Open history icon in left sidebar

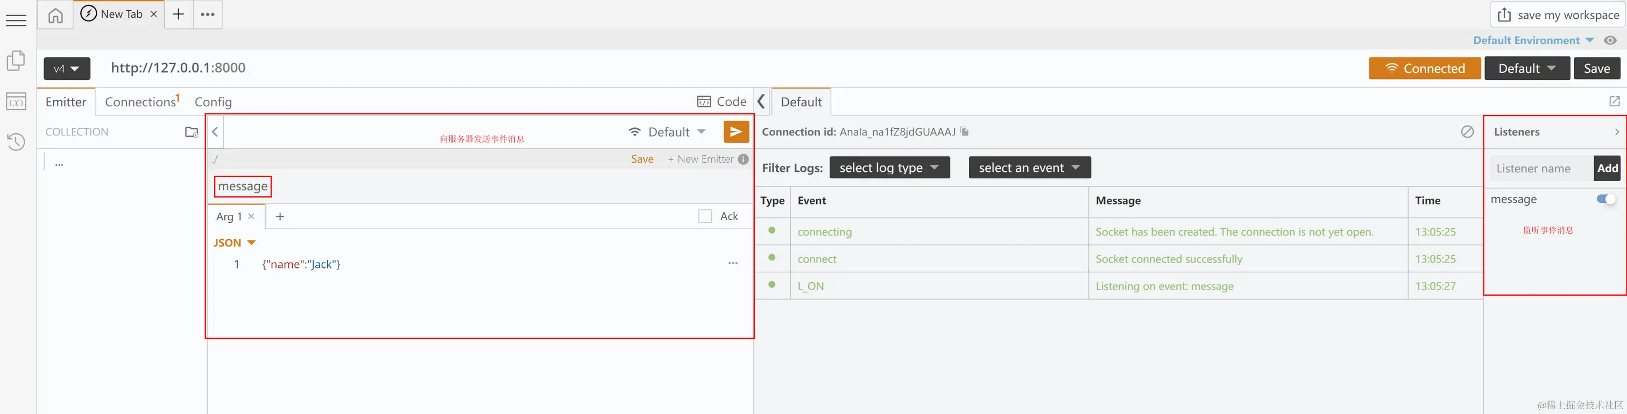pos(16,141)
